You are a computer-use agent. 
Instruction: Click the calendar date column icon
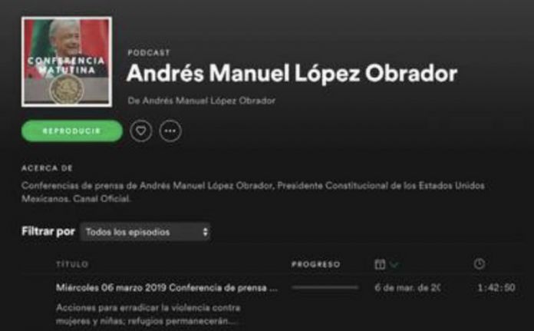pos(380,264)
